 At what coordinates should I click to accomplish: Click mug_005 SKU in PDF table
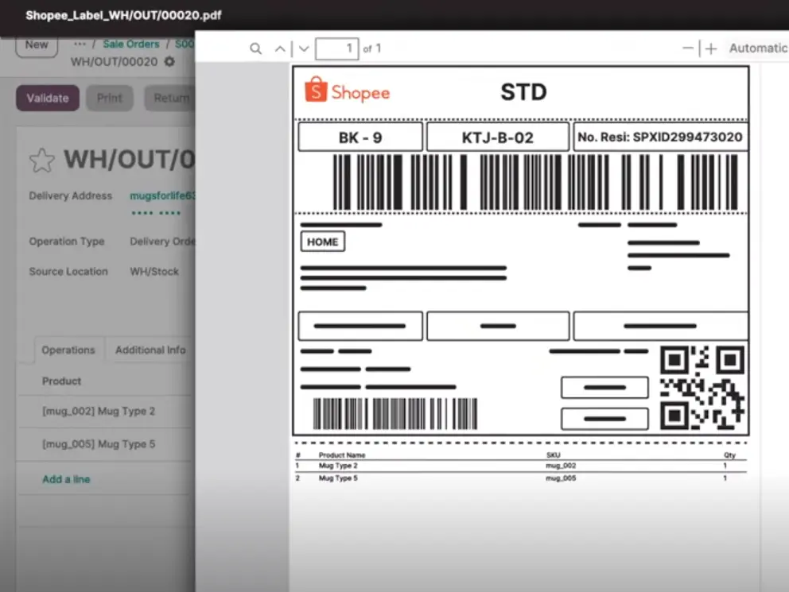(561, 478)
